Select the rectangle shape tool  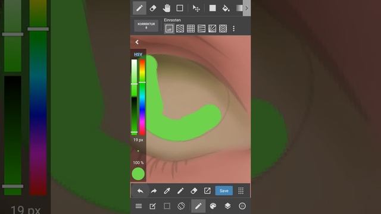click(x=180, y=8)
